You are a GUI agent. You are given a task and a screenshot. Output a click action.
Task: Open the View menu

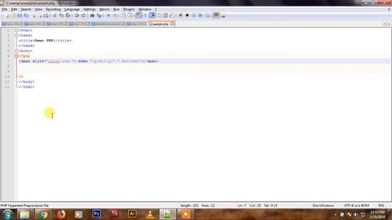point(38,9)
